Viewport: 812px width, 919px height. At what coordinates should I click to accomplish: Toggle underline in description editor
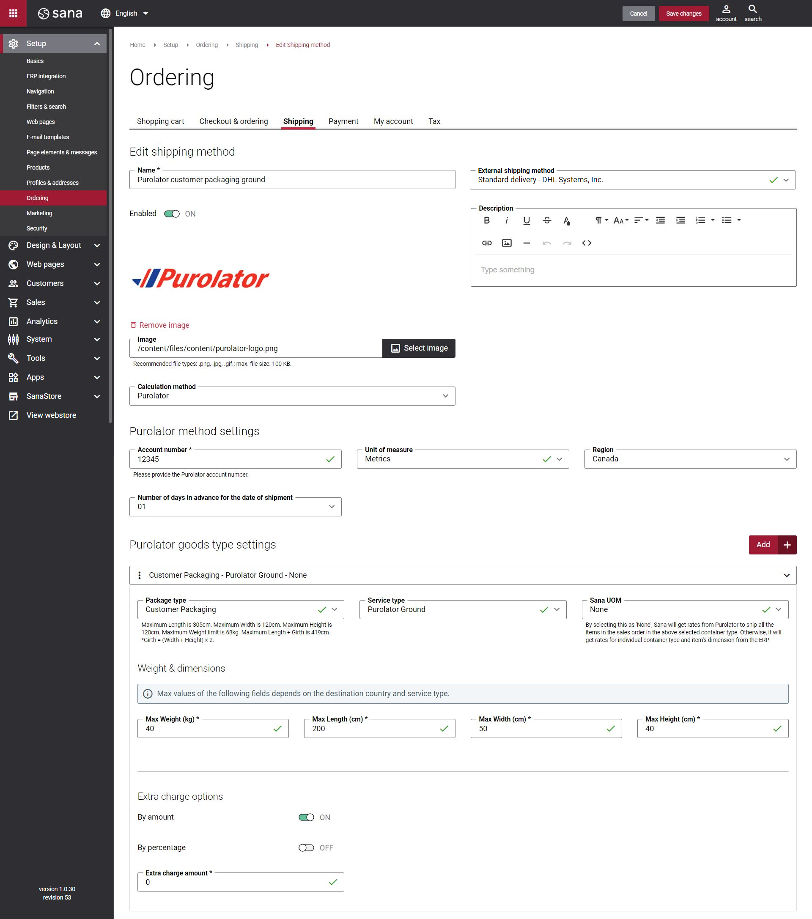pos(527,220)
